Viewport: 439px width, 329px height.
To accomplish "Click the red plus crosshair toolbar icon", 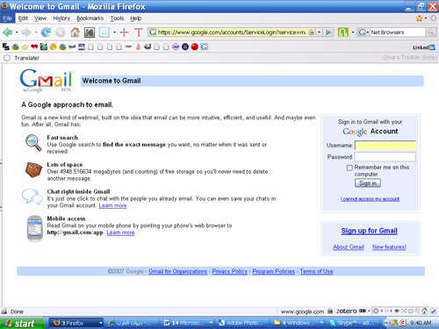I will pyautogui.click(x=124, y=32).
